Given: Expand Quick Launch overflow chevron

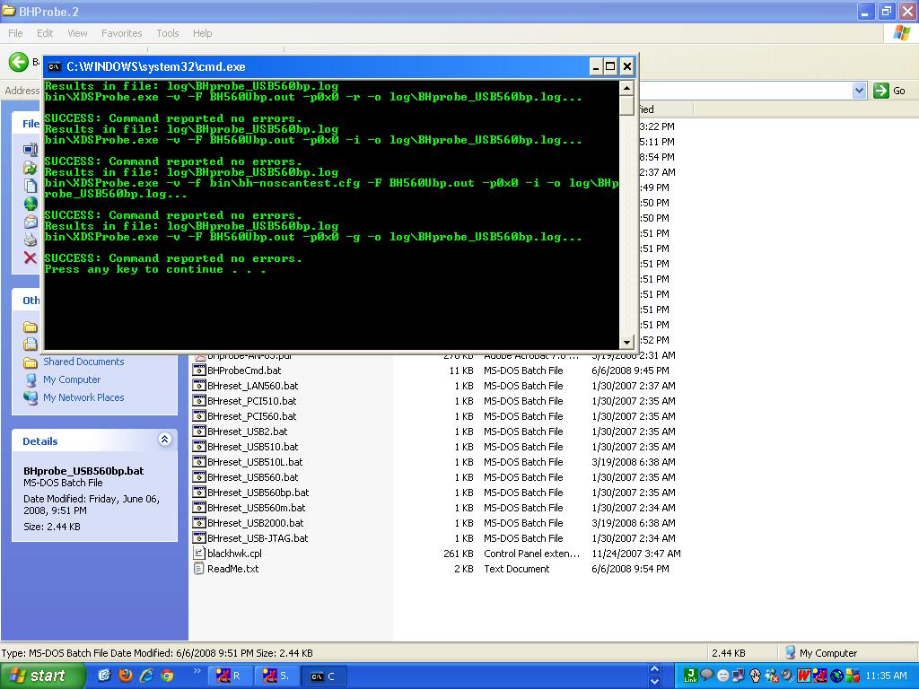Looking at the screenshot, I should [197, 671].
